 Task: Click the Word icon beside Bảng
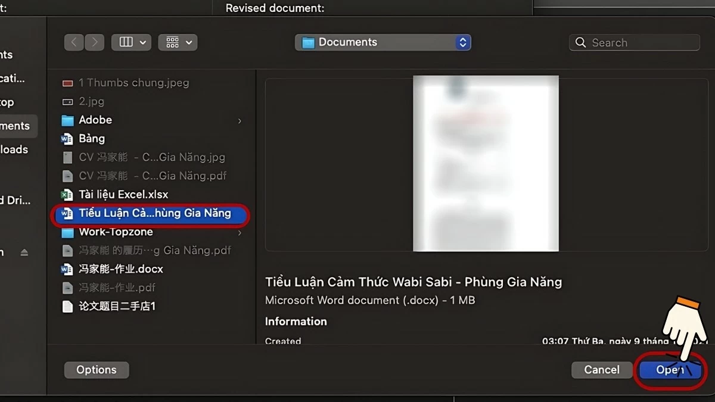68,138
